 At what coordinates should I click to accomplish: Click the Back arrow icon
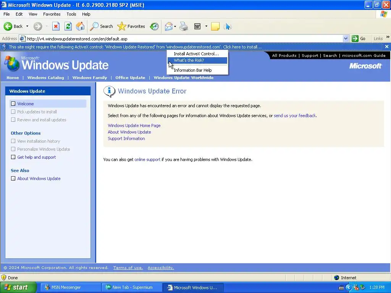point(8,26)
